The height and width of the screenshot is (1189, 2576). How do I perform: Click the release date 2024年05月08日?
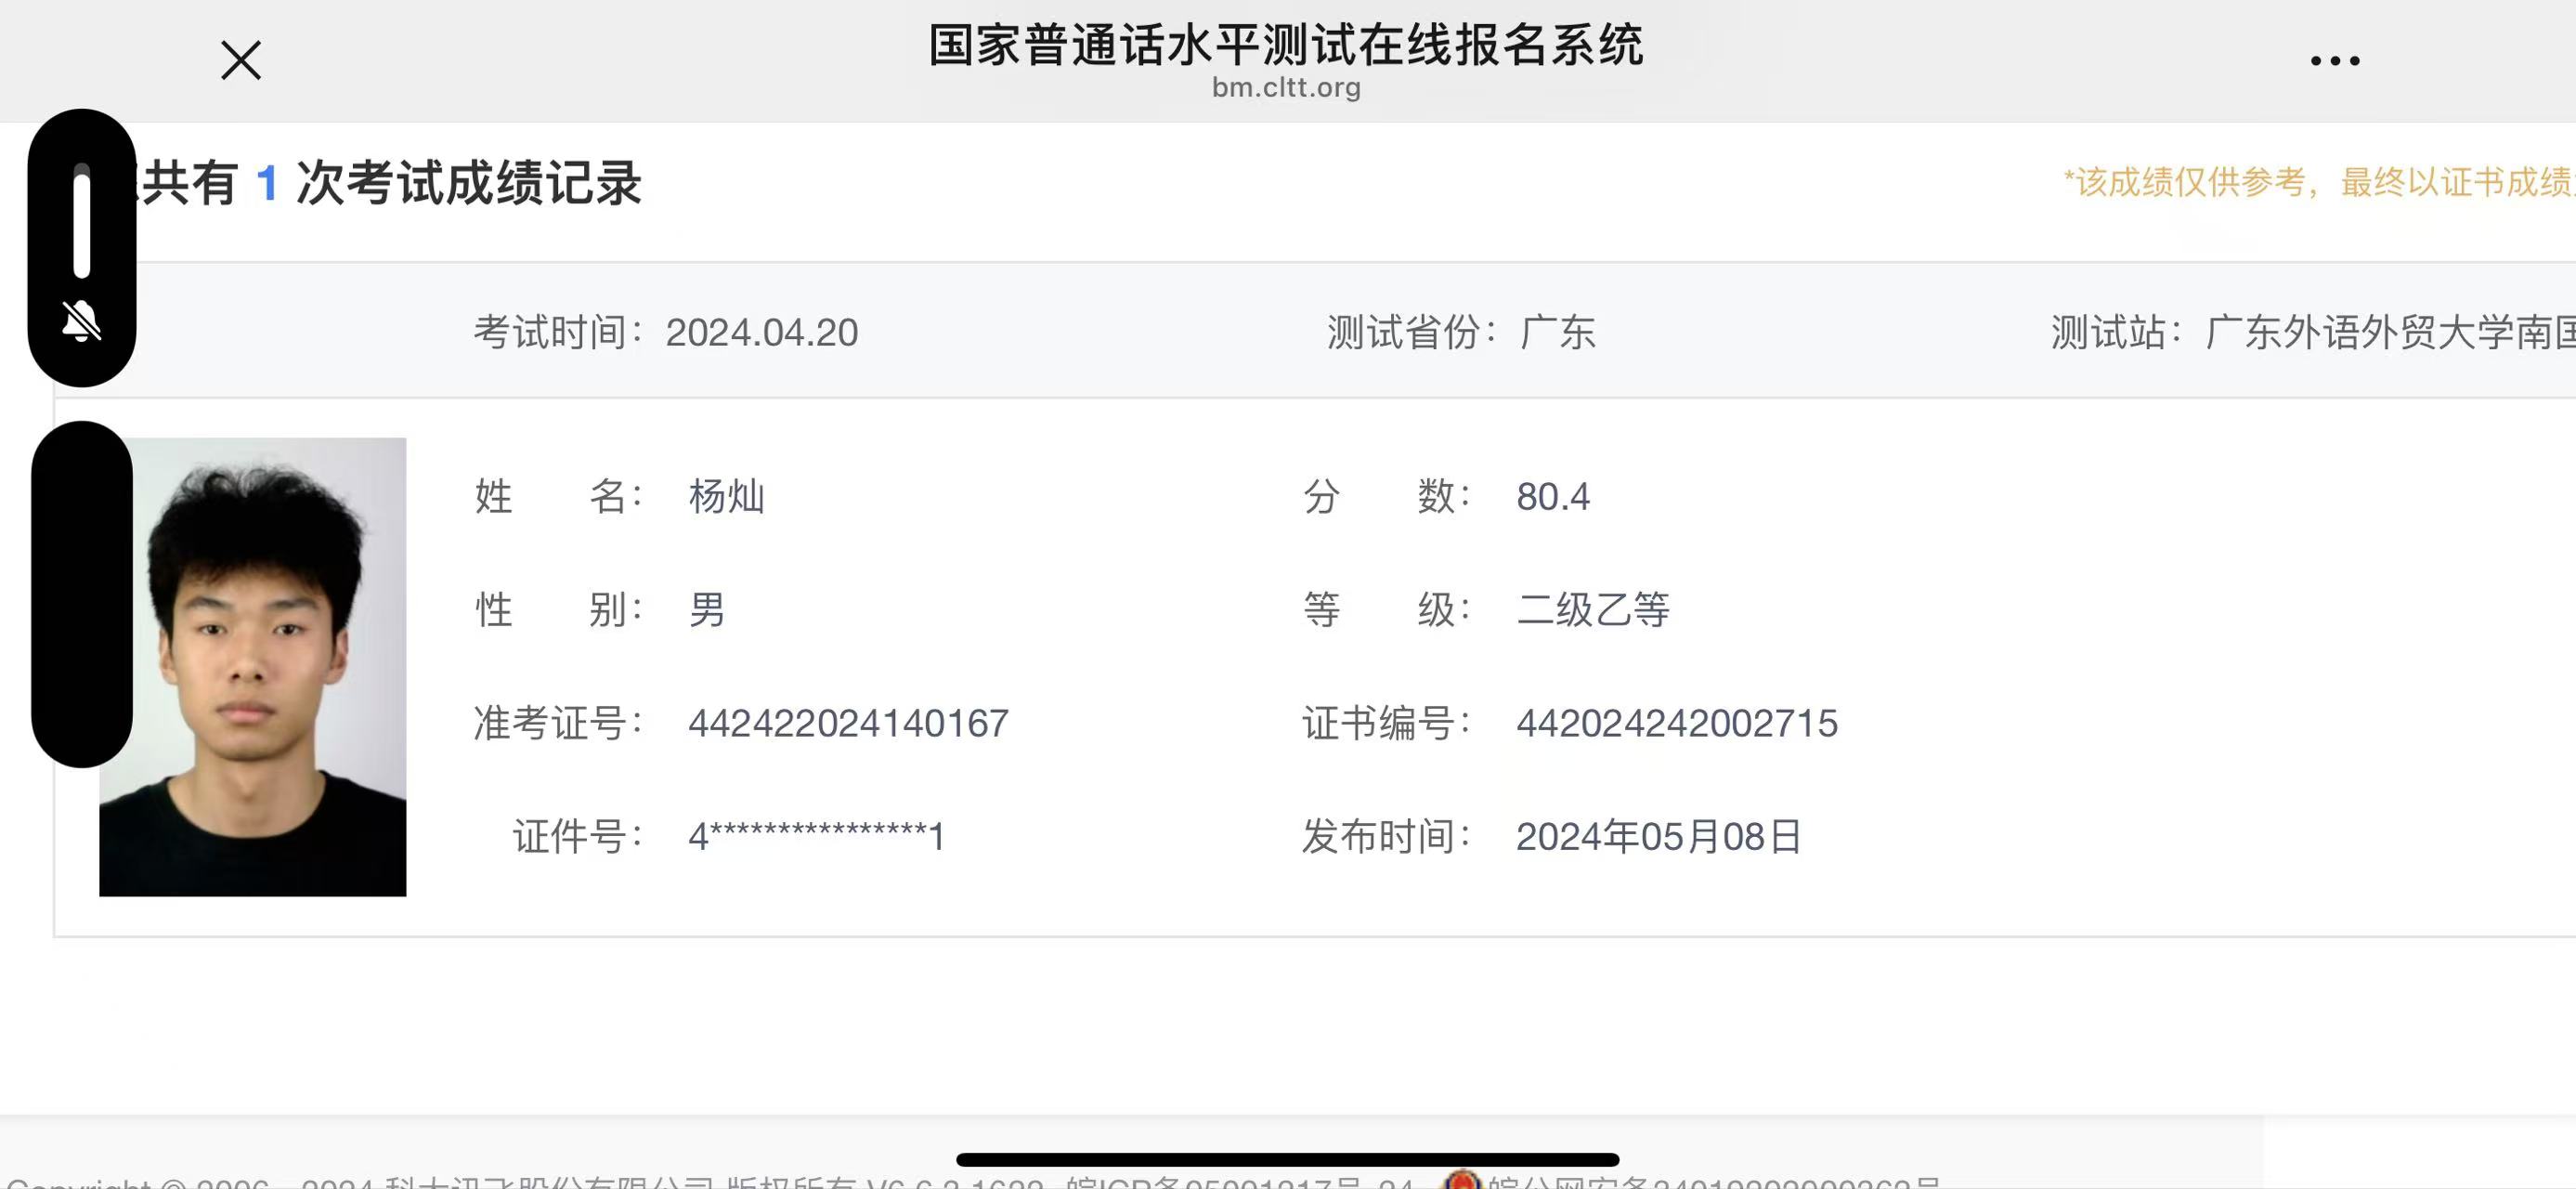point(1658,837)
